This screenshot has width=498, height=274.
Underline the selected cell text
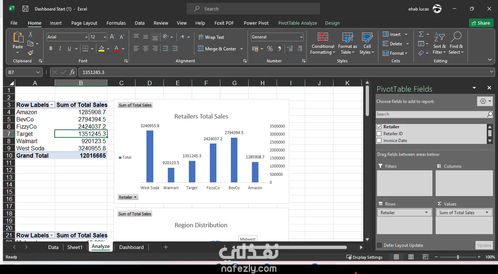click(x=69, y=49)
